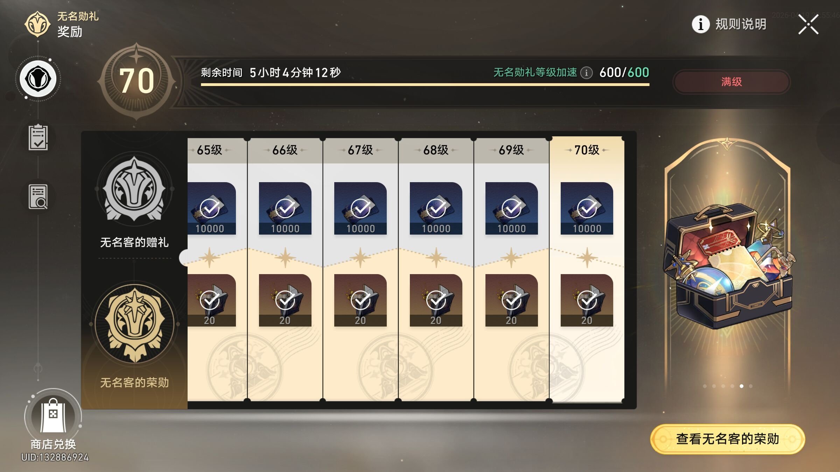Image resolution: width=840 pixels, height=472 pixels.
Task: Click the 无名客的赠礼 silver emblem
Action: coord(134,189)
